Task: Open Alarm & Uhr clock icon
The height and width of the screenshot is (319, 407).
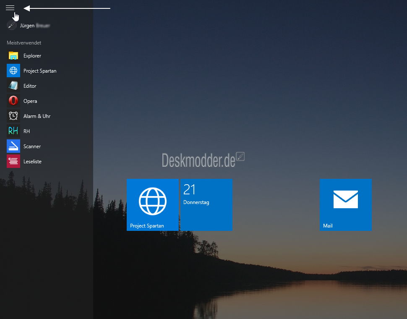Action: (x=13, y=116)
